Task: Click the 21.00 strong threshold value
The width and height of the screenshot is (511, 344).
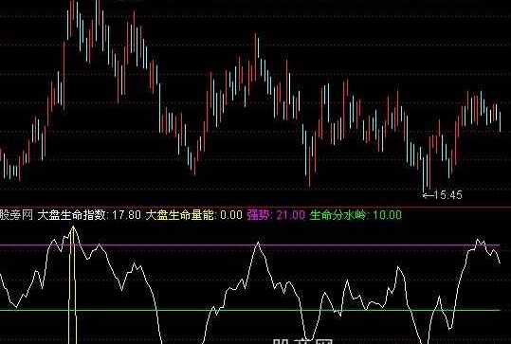Action: [291, 215]
